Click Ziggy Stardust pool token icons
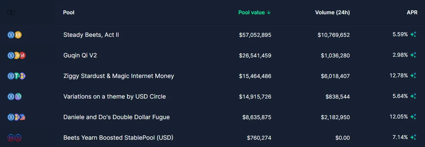The width and height of the screenshot is (425, 147). [x=16, y=76]
